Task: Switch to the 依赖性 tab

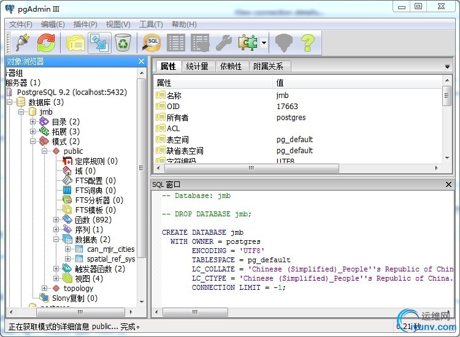Action: pyautogui.click(x=231, y=66)
